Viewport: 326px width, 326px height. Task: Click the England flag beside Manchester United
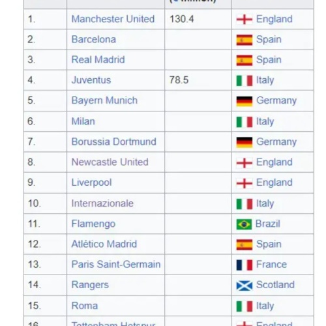pos(244,20)
